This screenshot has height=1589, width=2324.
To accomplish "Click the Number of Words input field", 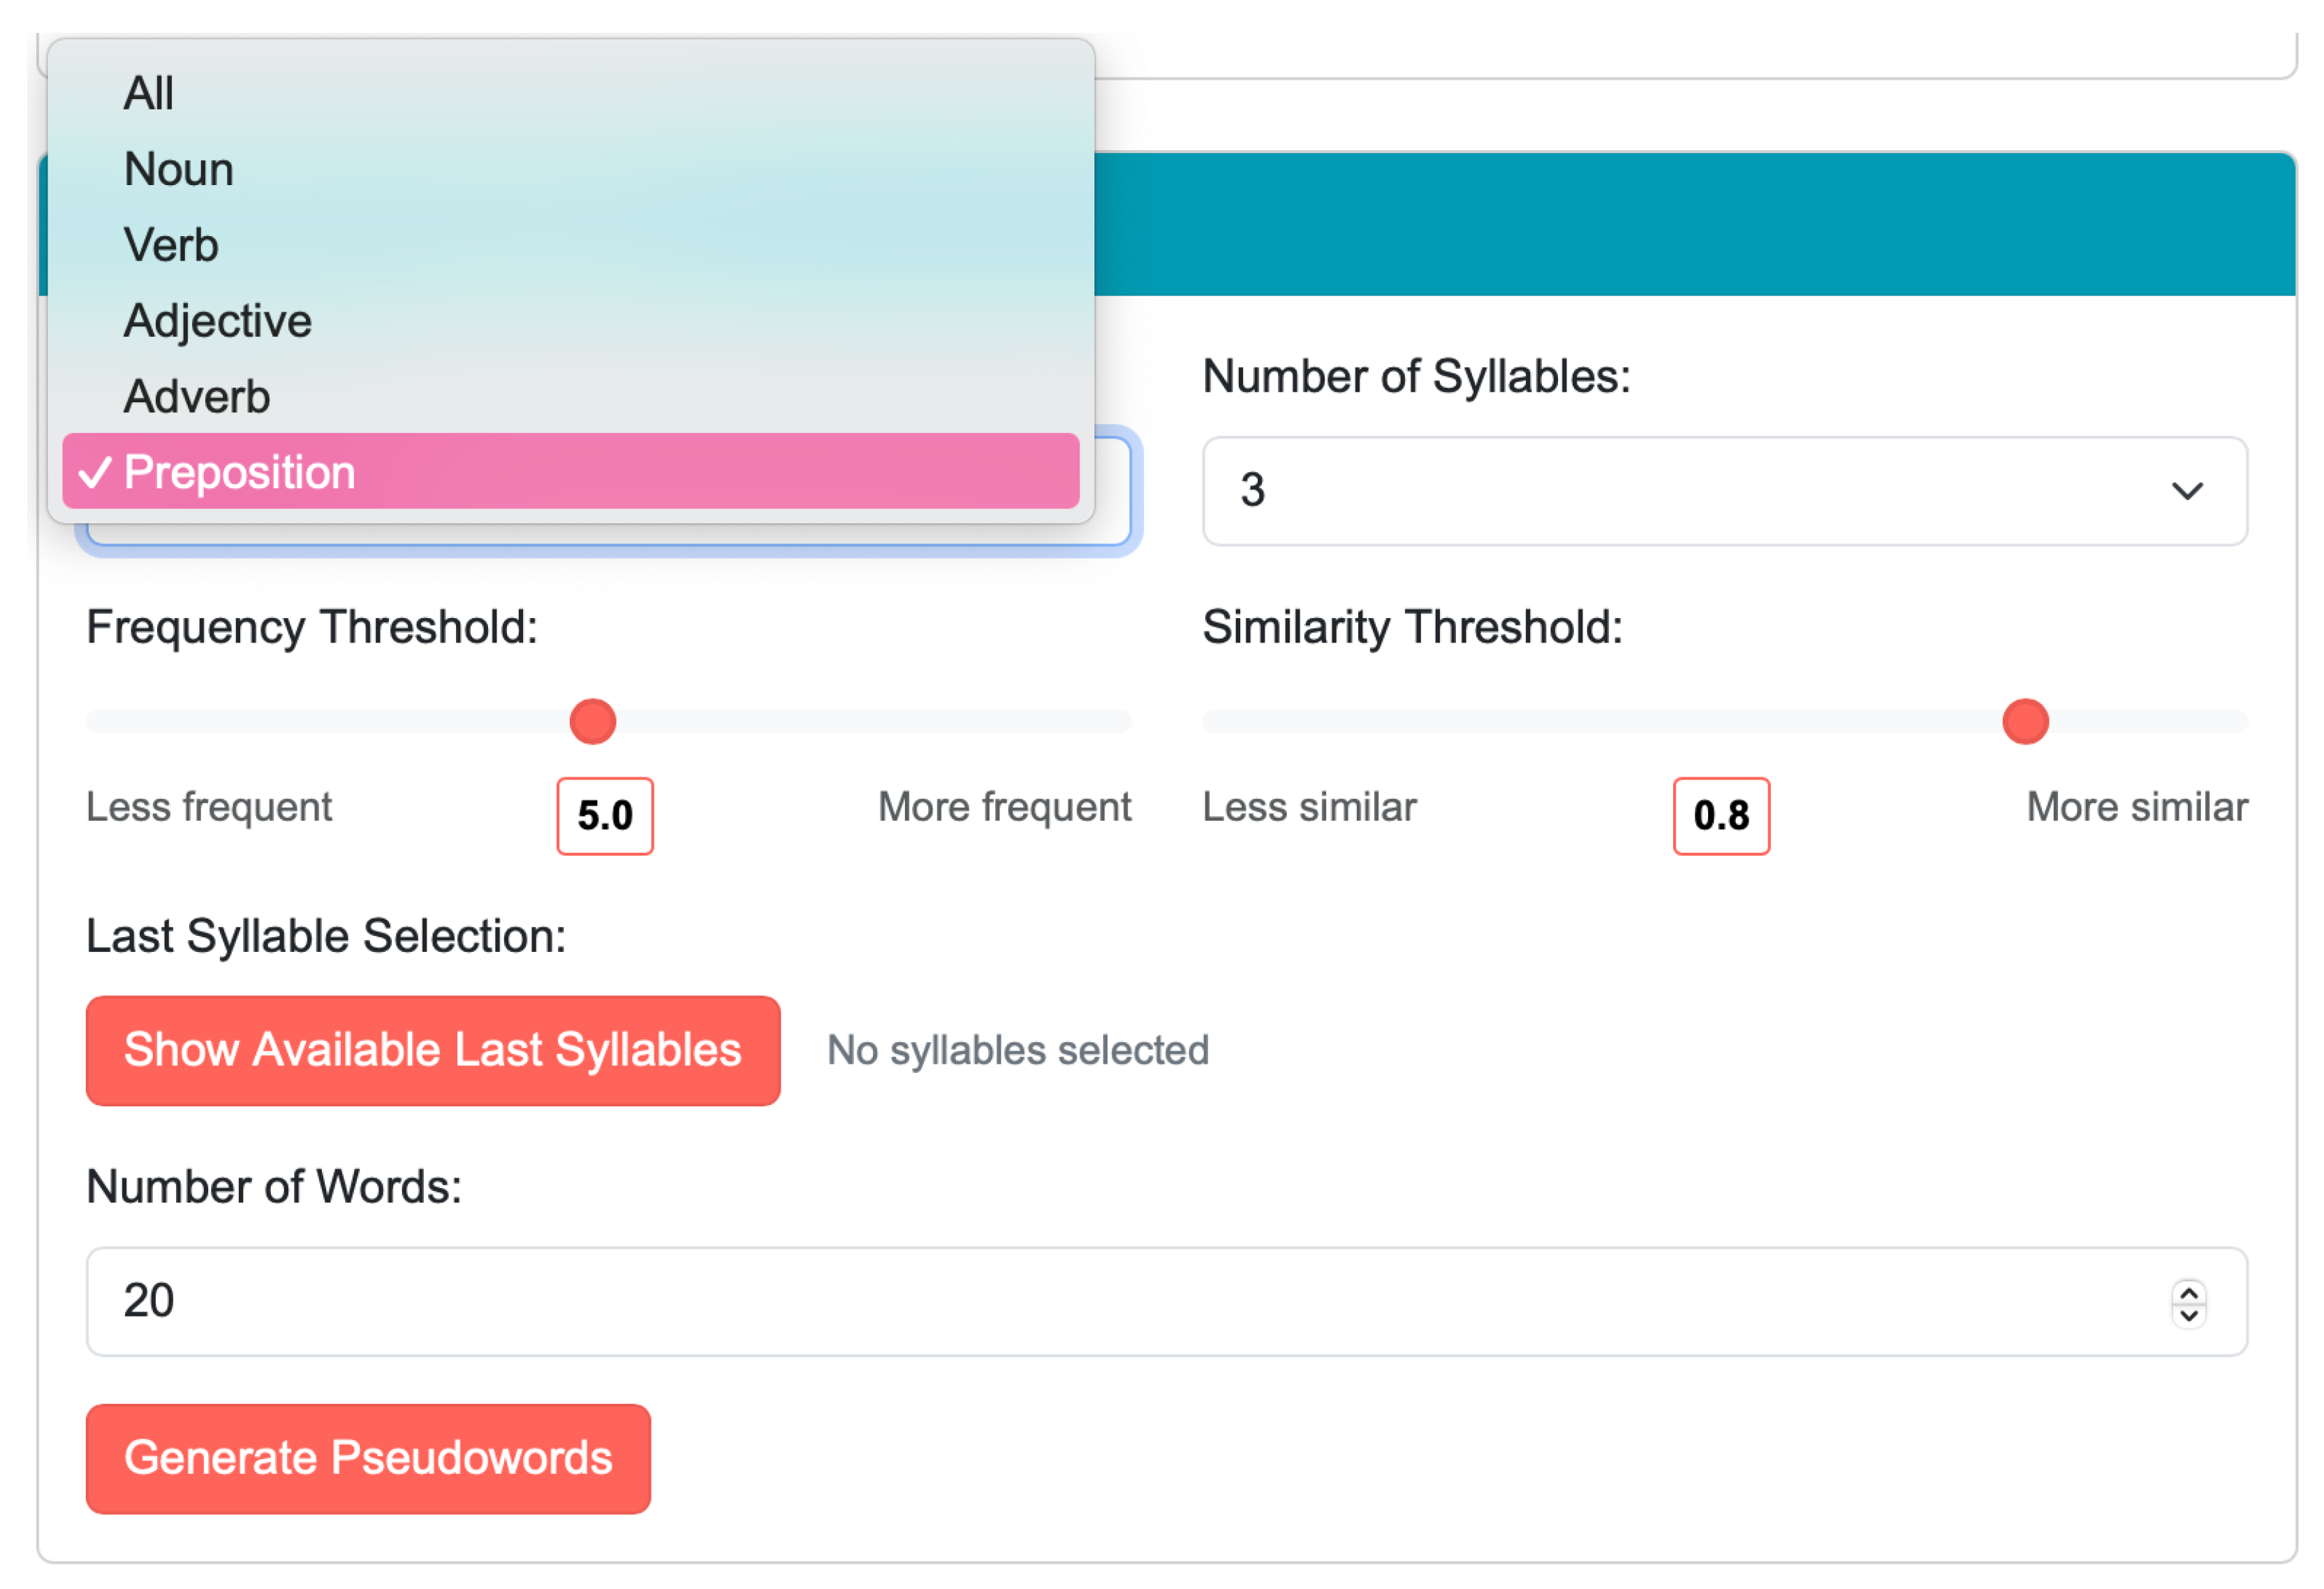I will [1100, 1301].
